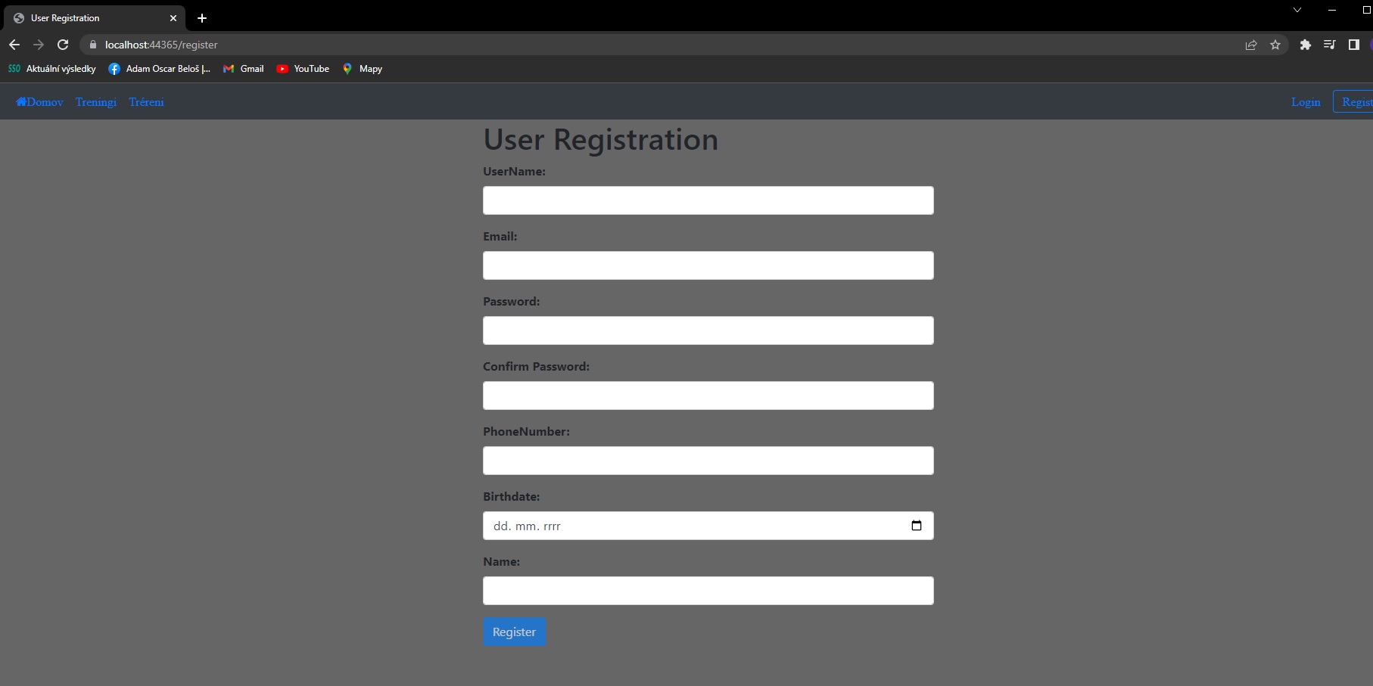Open the Login link in the navbar
Screen dimensions: 1373x686
(1306, 101)
